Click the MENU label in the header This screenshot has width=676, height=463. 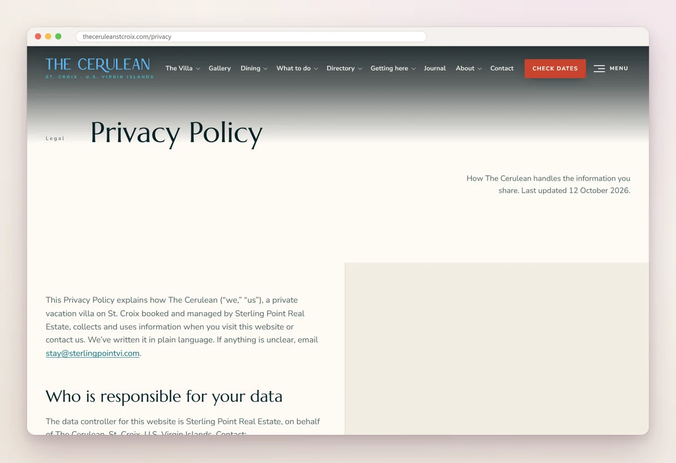619,69
